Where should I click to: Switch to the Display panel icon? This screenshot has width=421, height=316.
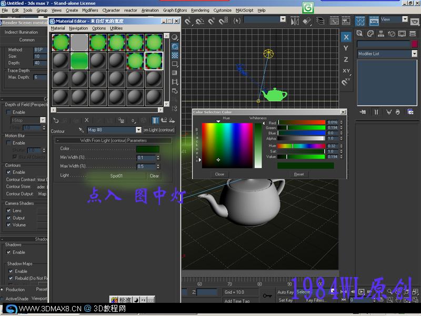pyautogui.click(x=402, y=34)
